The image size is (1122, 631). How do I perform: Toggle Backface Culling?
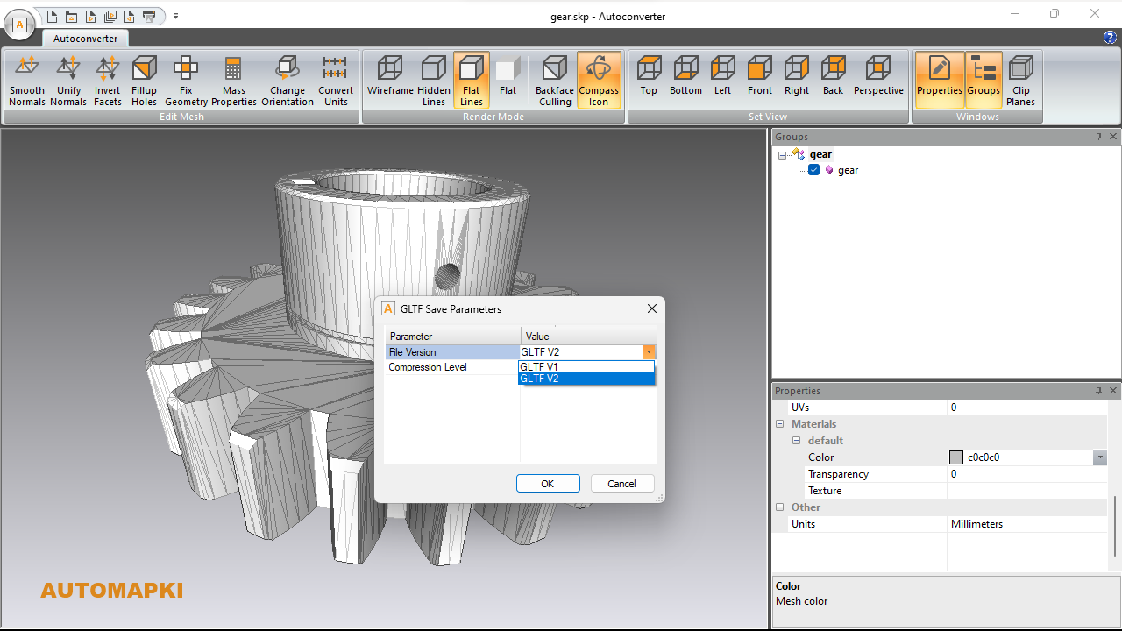[x=555, y=81]
